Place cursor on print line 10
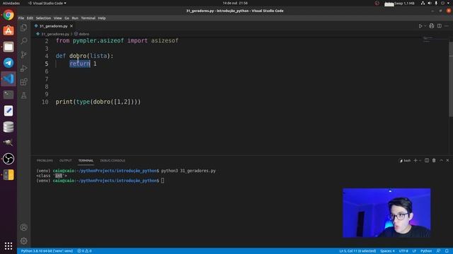 (x=98, y=102)
